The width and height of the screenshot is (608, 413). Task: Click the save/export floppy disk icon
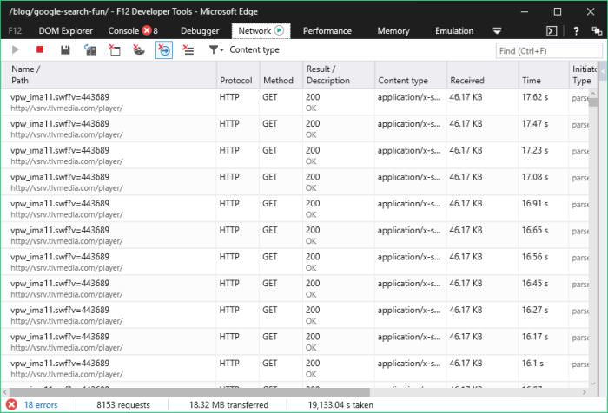65,49
